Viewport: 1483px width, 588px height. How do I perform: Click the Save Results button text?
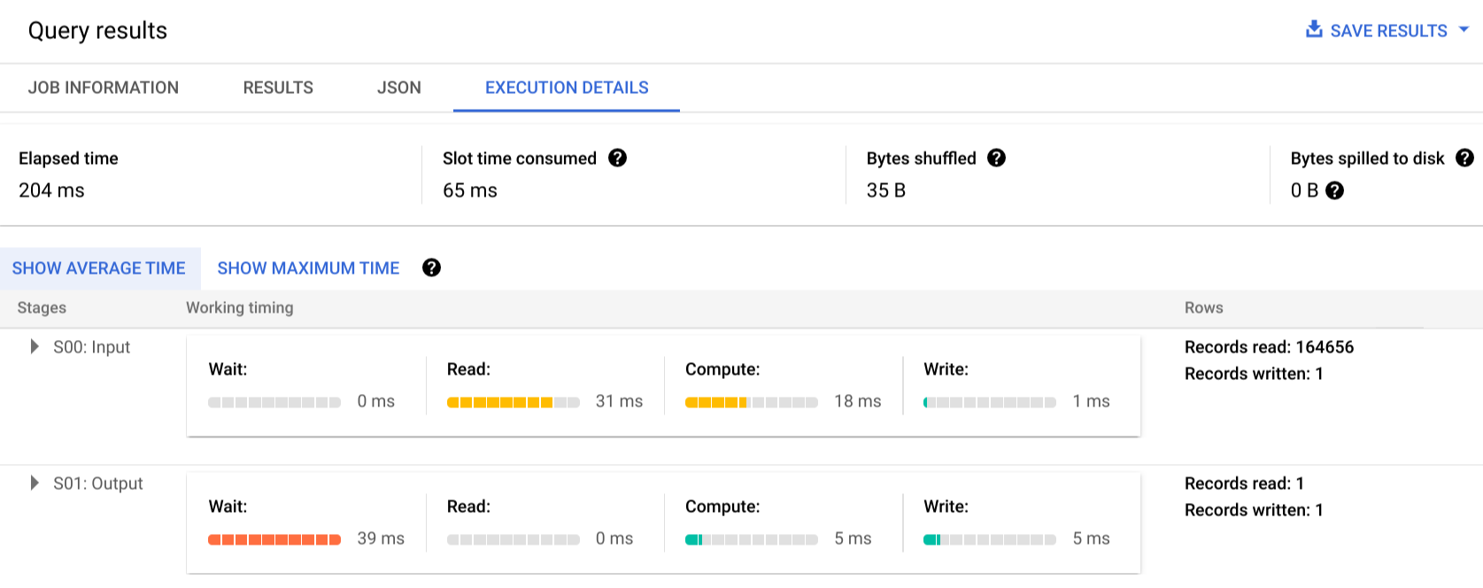[1388, 31]
